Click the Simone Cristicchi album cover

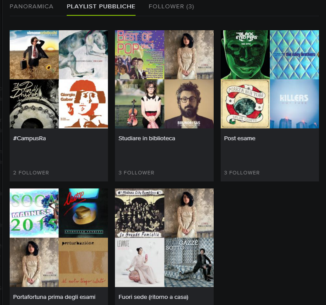click(x=34, y=55)
